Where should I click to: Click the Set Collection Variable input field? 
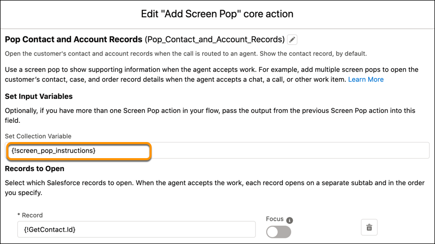pos(219,150)
